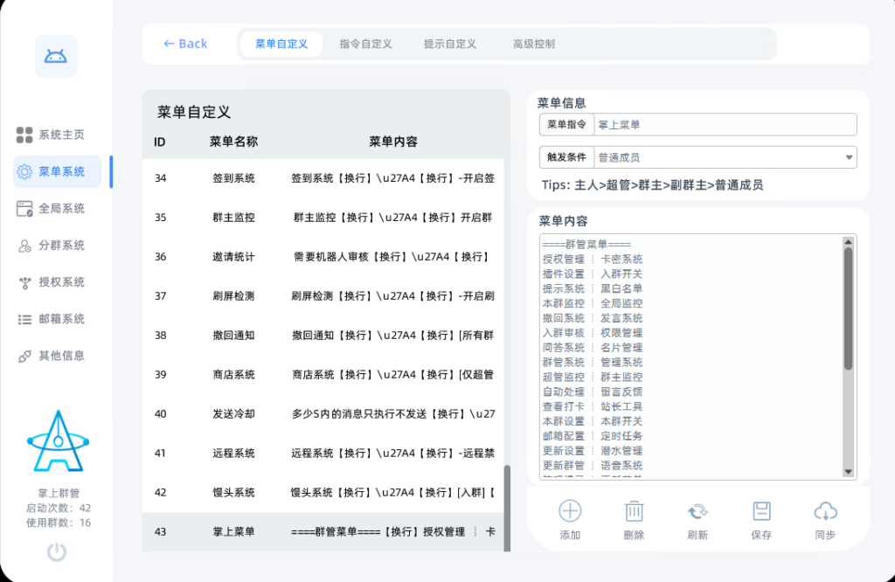Click the 保存 save disk icon
Viewport: 895px width, 582px height.
tap(761, 511)
